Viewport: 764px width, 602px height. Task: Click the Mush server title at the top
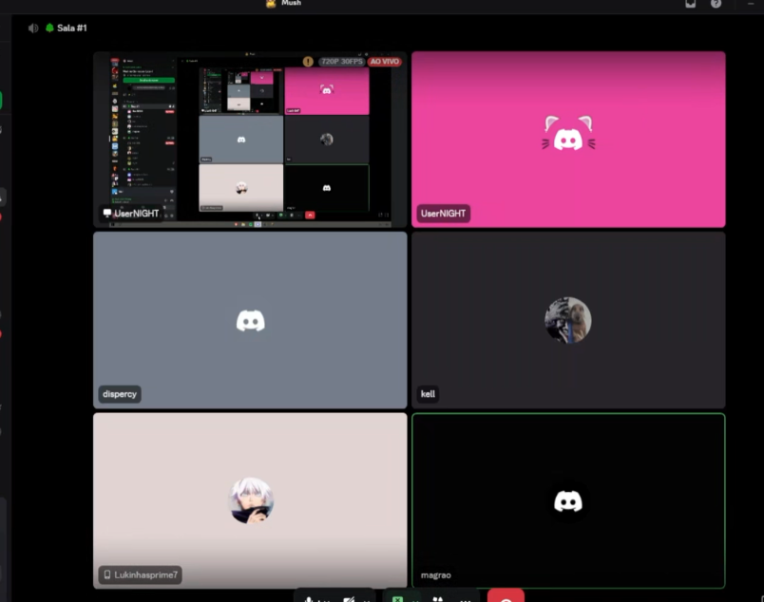coord(291,3)
